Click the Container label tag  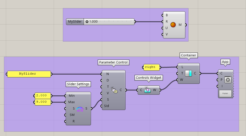189,55
